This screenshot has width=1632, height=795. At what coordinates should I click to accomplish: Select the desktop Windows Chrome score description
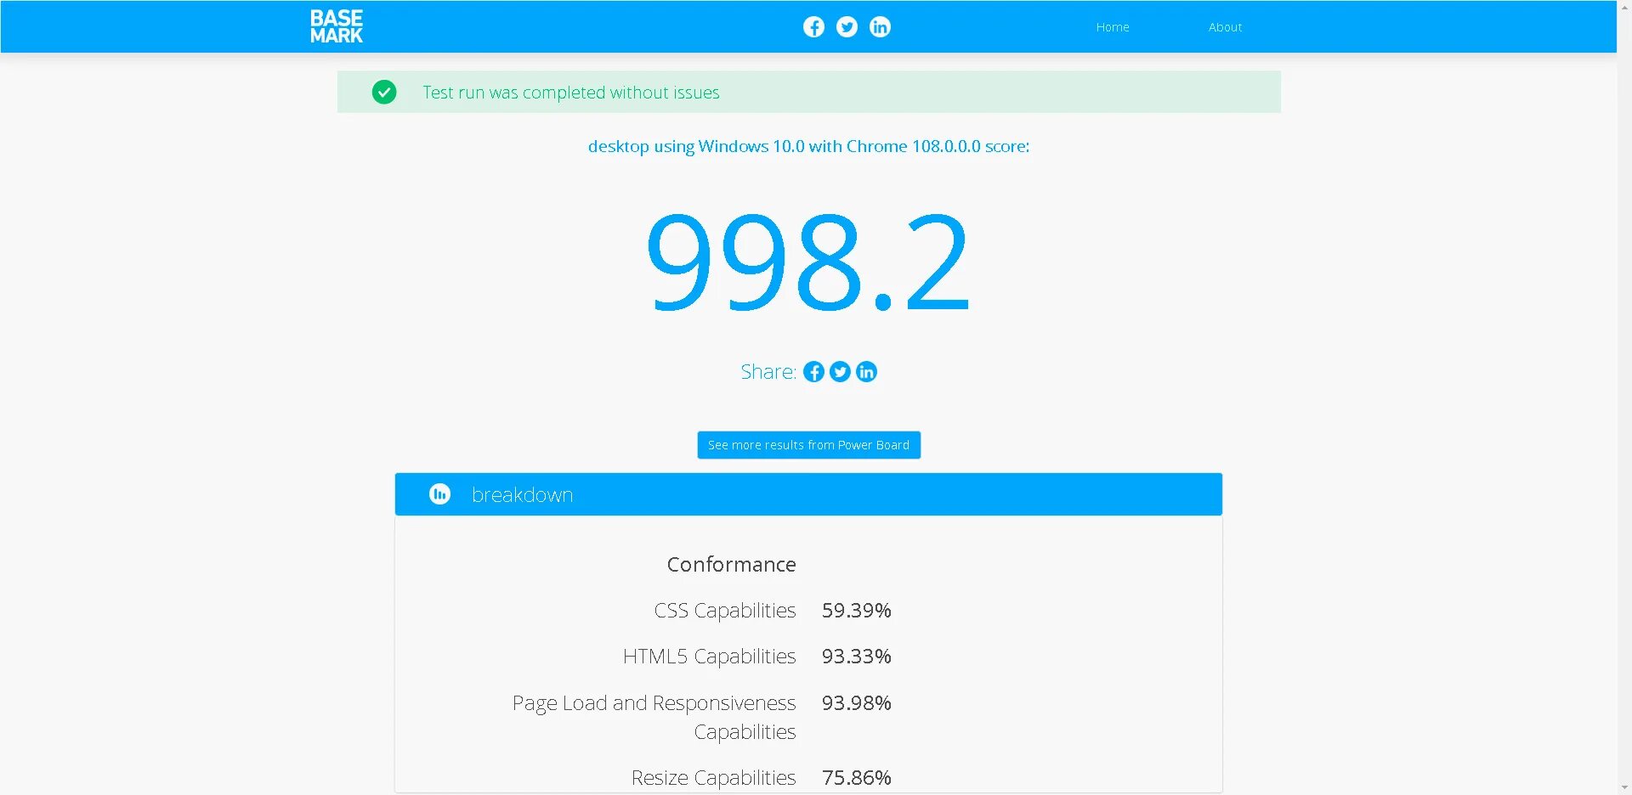[808, 146]
